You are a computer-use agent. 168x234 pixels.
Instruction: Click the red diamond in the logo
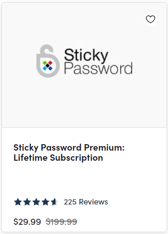tap(50, 63)
